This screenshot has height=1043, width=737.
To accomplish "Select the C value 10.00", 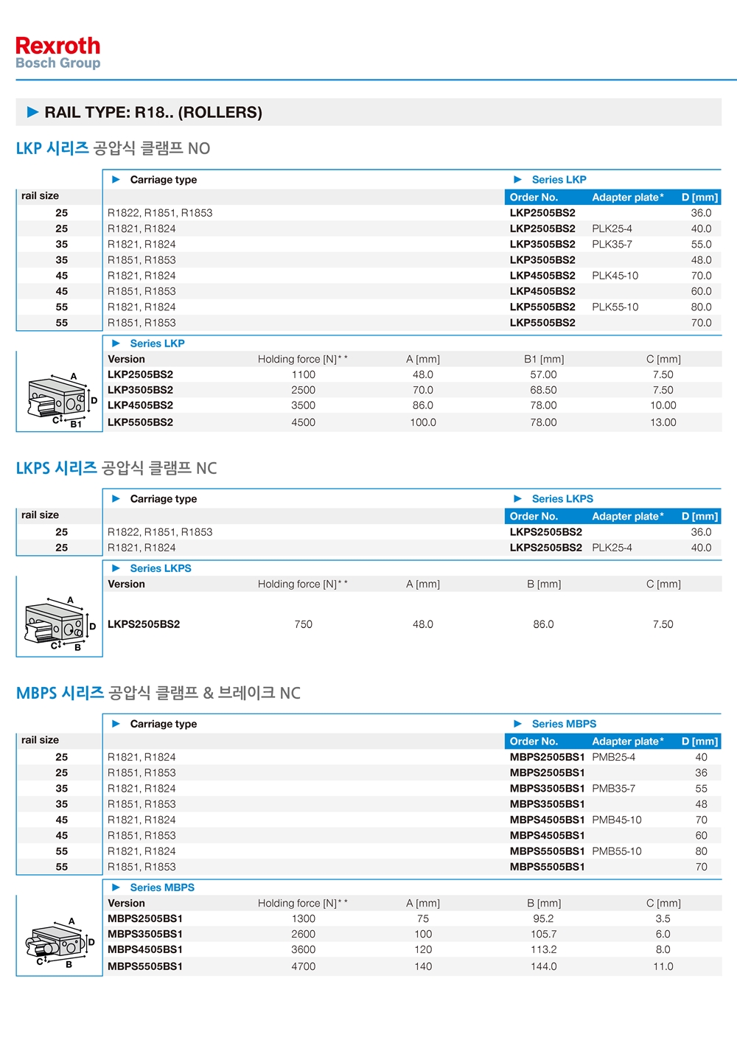I will pyautogui.click(x=663, y=405).
